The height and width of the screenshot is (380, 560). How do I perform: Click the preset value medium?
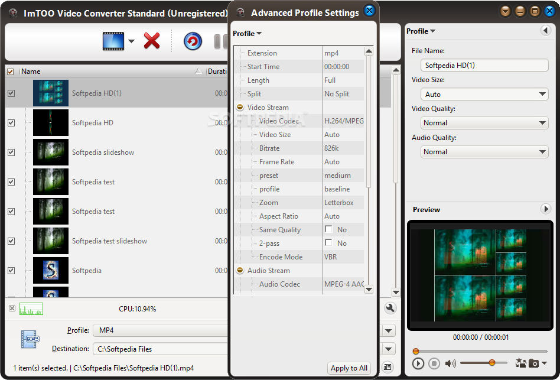(x=337, y=176)
